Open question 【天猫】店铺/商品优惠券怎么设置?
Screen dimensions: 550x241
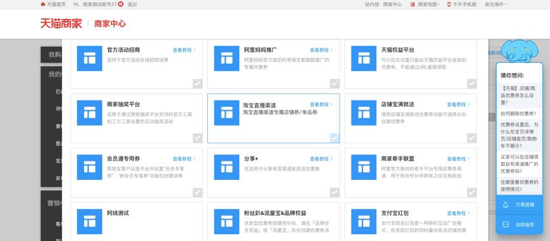tap(519, 95)
